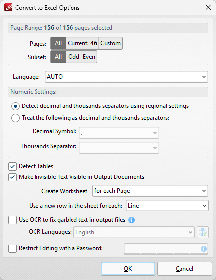Open OCR Languages English dropdown
The height and width of the screenshot is (280, 216).
point(134,232)
